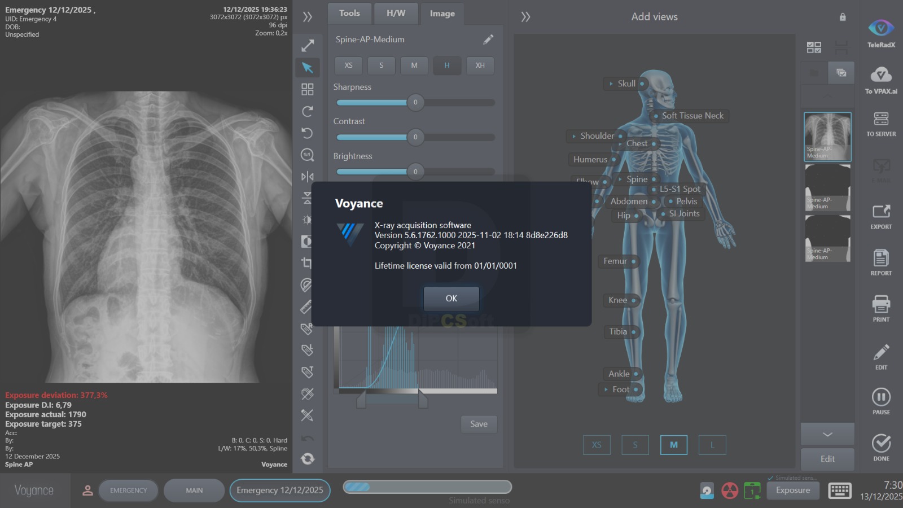Open the on-screen keyboard icon

[x=840, y=491]
